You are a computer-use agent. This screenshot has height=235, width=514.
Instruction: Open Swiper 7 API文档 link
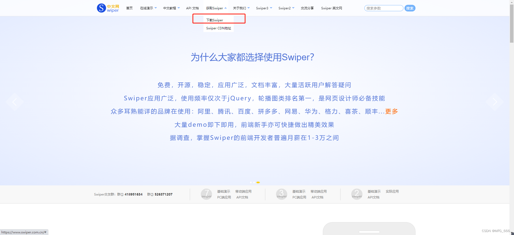click(x=242, y=197)
